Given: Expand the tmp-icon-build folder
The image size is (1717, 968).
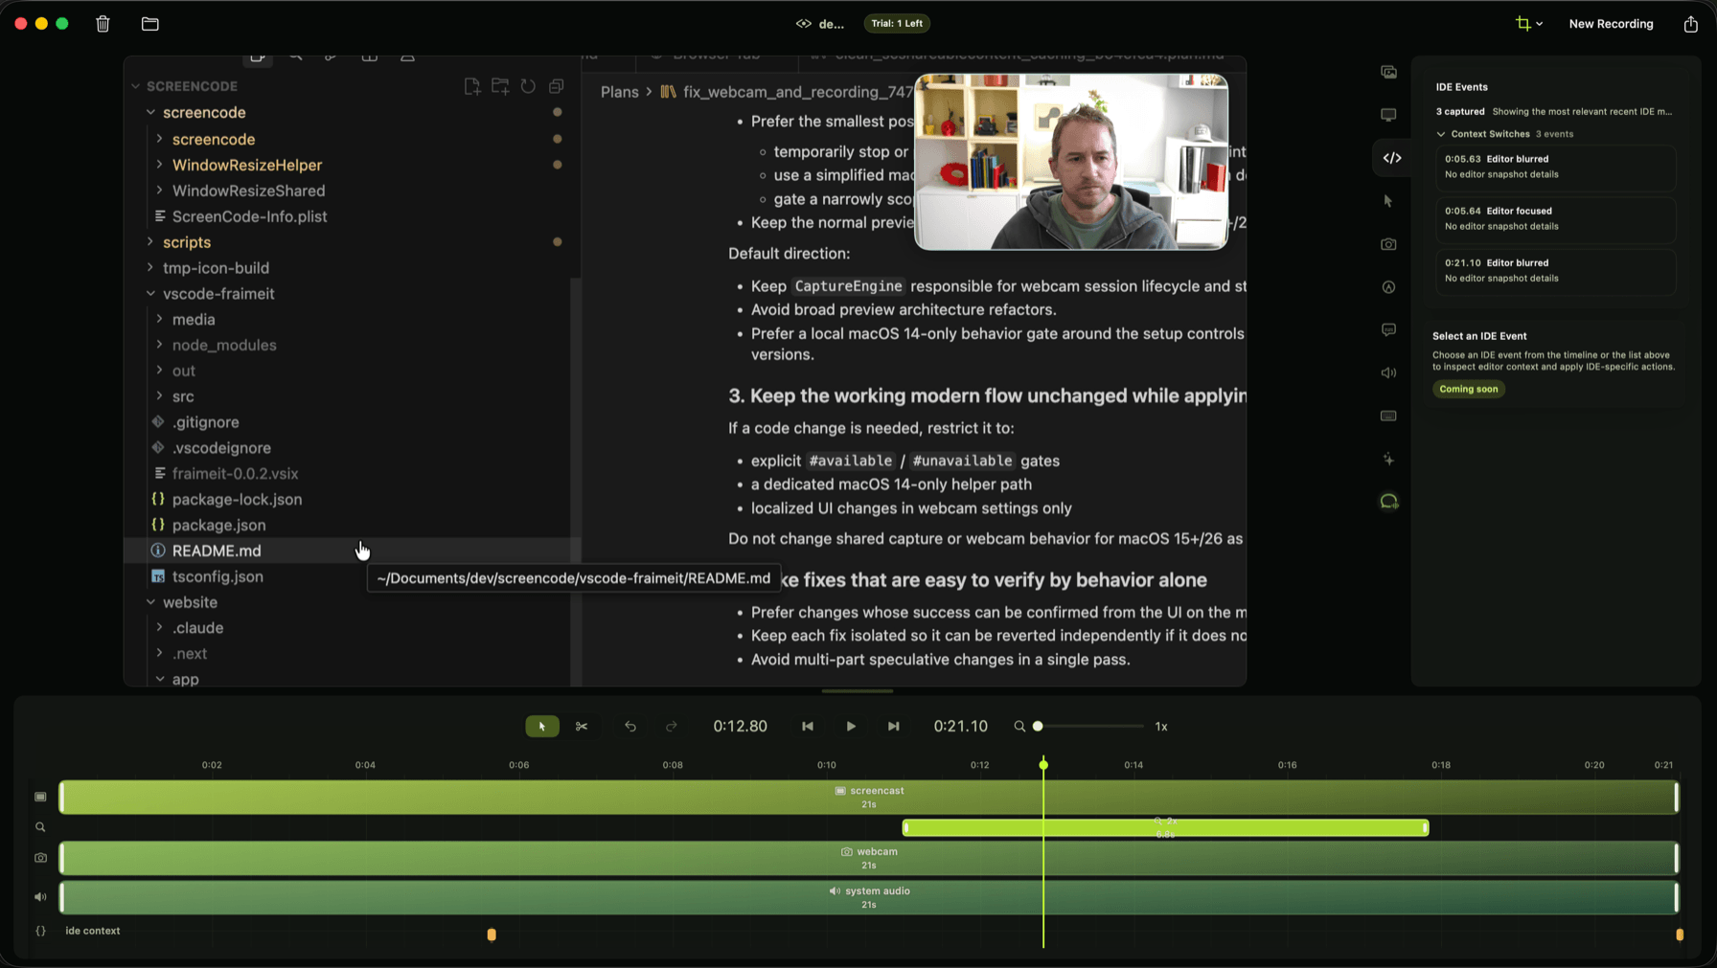Looking at the screenshot, I should (x=150, y=268).
